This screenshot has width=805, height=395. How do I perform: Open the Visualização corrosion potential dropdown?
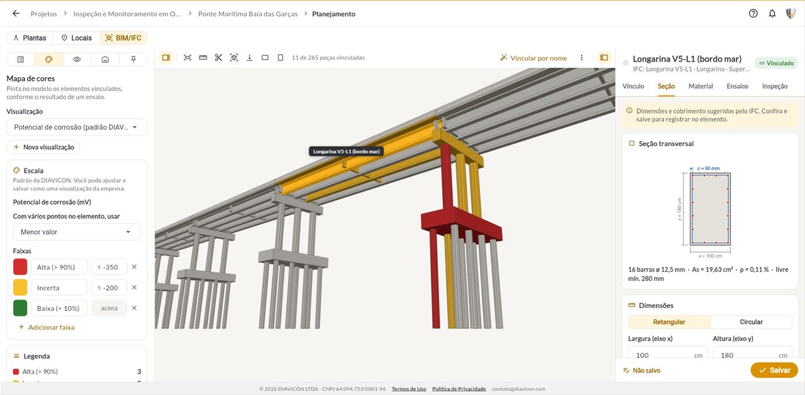77,127
